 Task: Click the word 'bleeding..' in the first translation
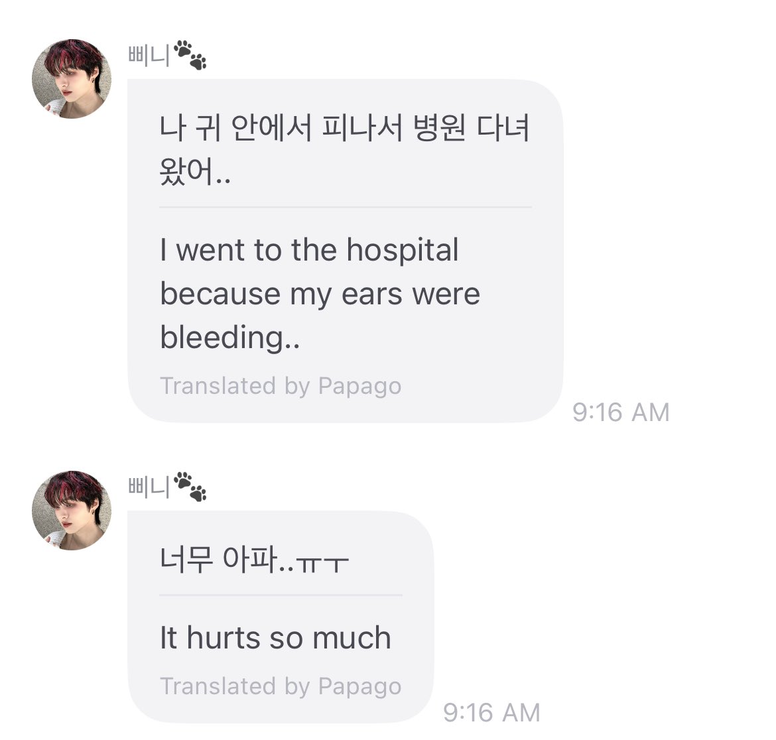(x=230, y=338)
